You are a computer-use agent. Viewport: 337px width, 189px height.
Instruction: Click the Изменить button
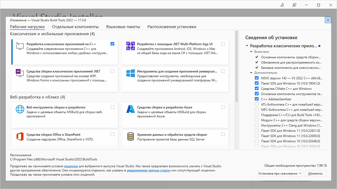click(315, 173)
